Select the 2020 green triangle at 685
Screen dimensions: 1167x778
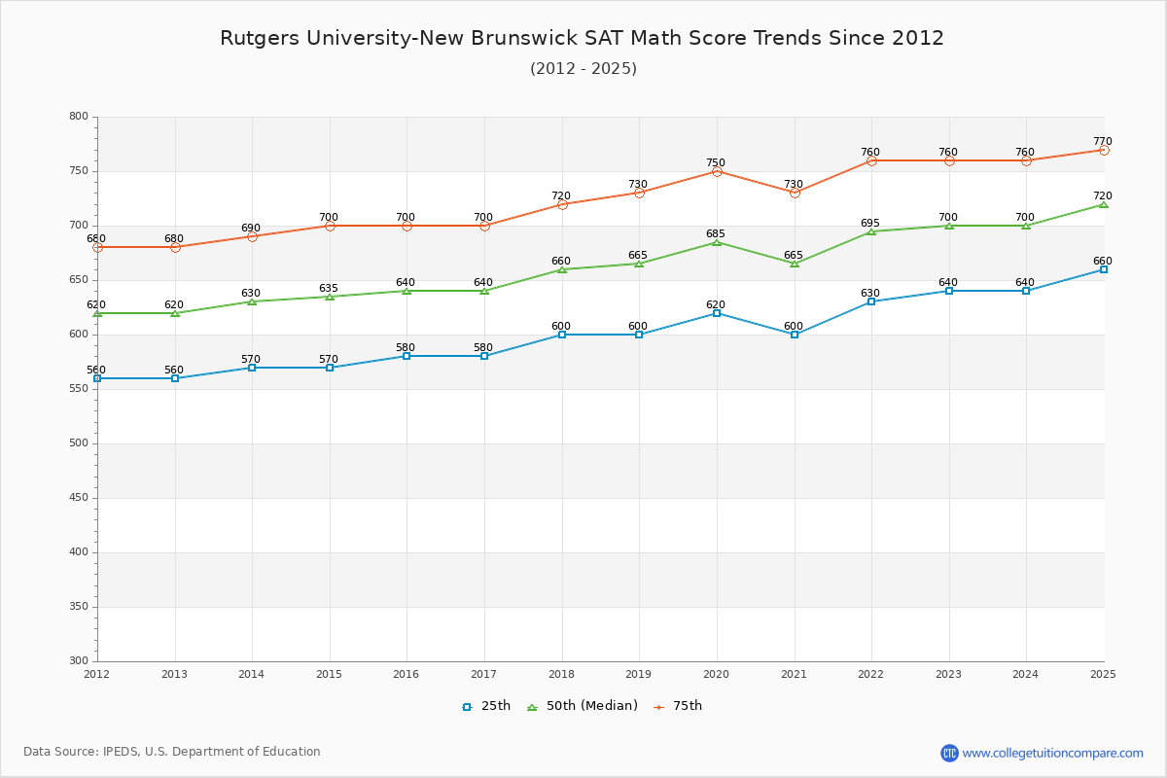point(717,242)
